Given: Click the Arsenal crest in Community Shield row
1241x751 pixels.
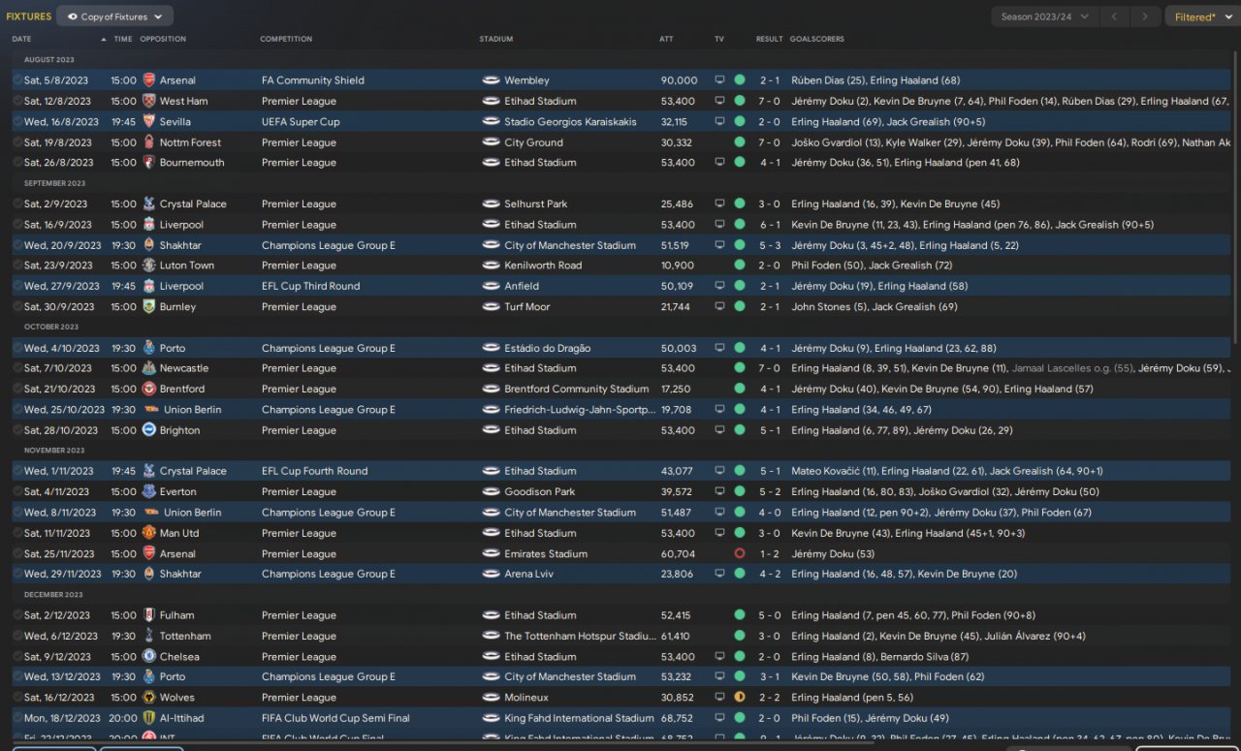Looking at the screenshot, I should click(x=148, y=80).
